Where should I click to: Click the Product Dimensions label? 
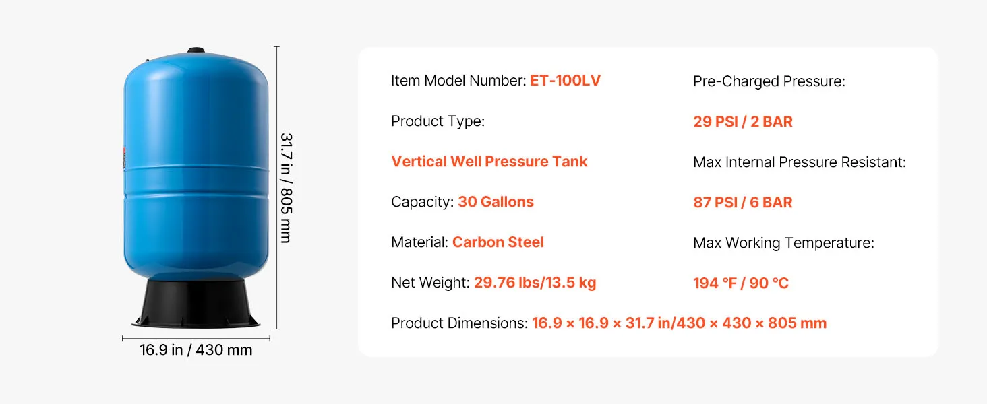click(459, 323)
